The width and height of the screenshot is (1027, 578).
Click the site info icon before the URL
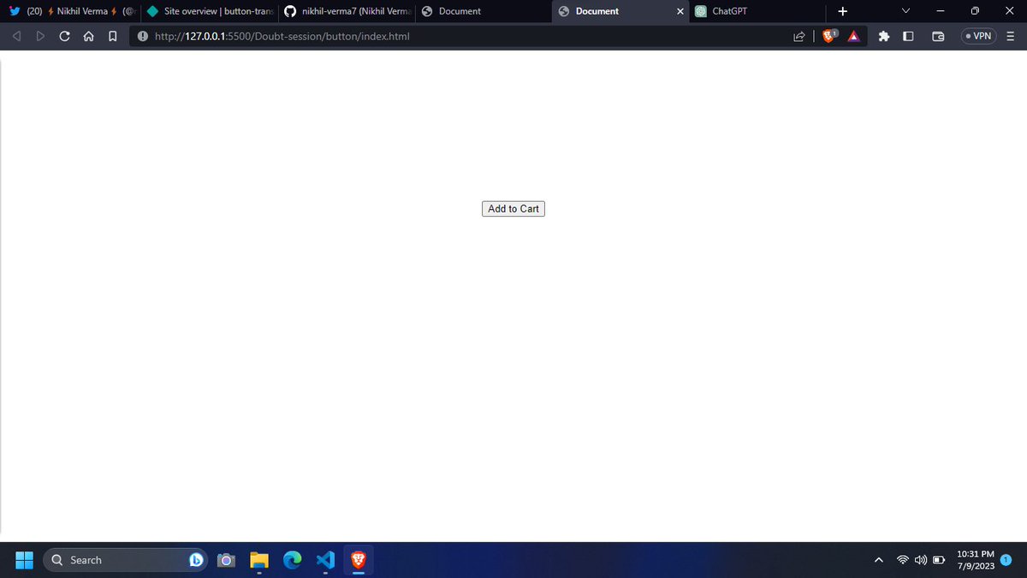click(142, 37)
